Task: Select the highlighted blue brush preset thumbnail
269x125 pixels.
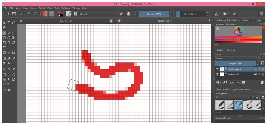Action: 238,105
